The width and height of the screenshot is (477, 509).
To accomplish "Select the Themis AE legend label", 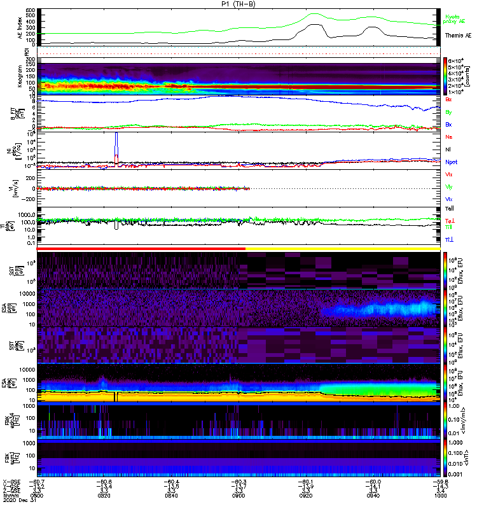I will pos(458,36).
